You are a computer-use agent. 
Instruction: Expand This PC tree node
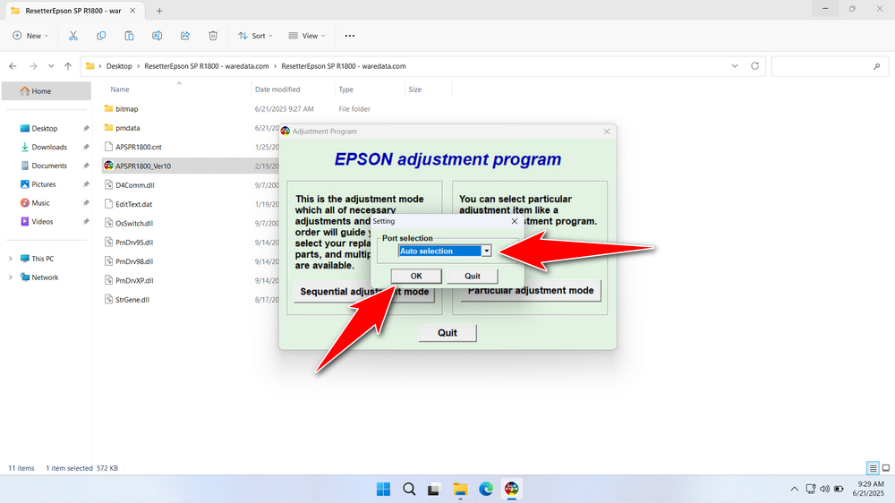click(10, 259)
